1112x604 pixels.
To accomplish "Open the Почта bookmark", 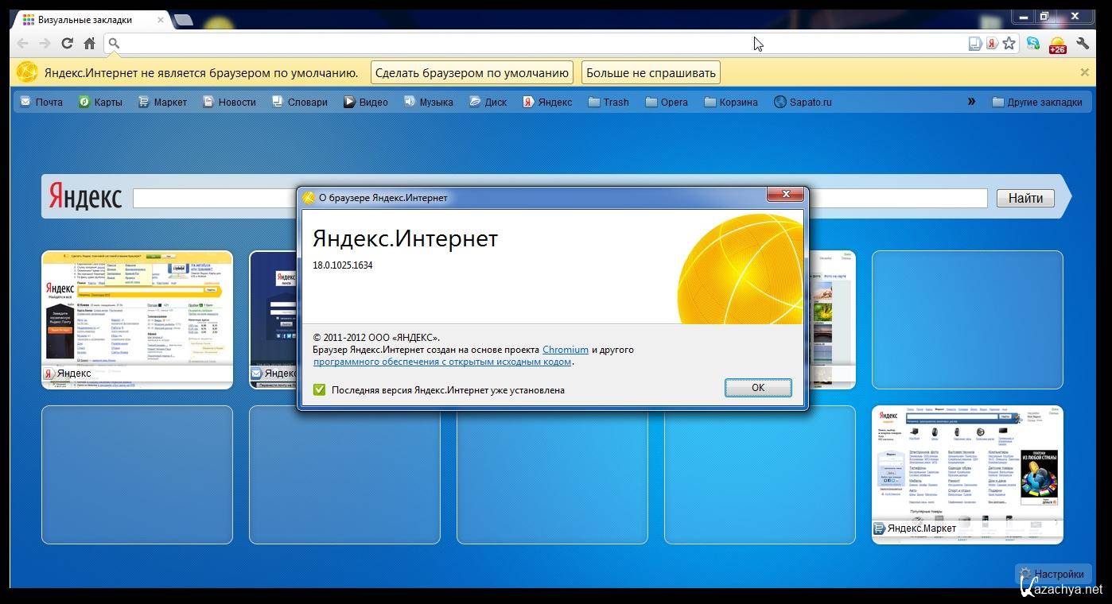I will (41, 102).
